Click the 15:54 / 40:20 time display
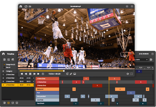This screenshot has height=107, width=156. click(x=54, y=74)
